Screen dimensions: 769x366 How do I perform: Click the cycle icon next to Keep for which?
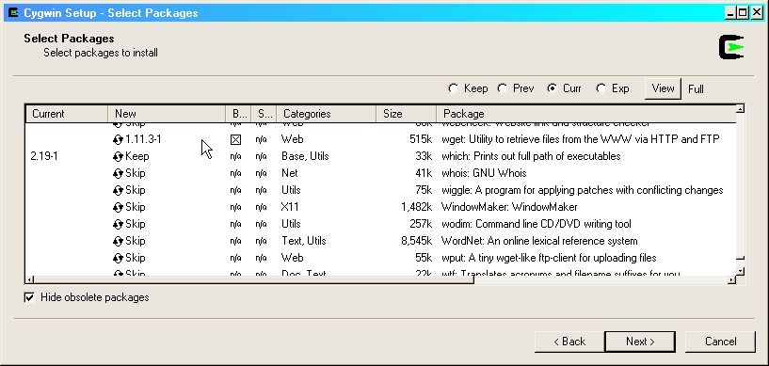click(118, 157)
